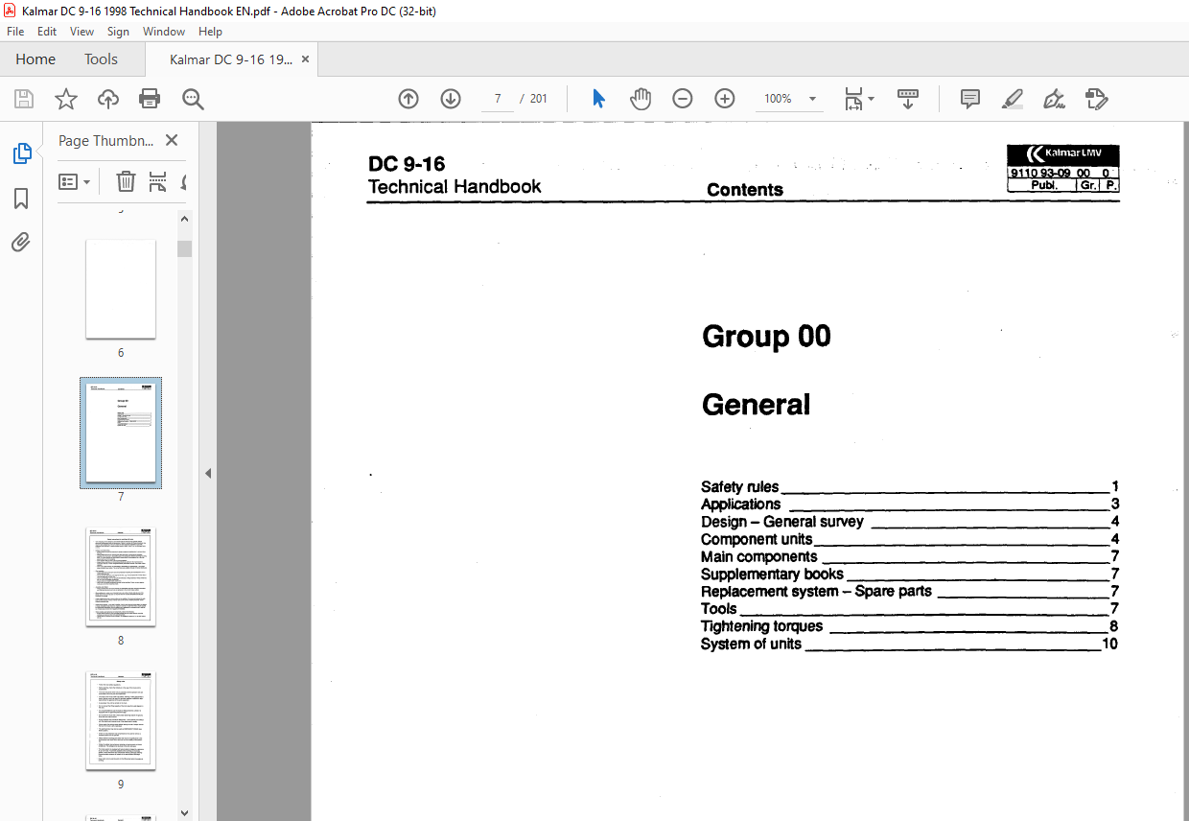The height and width of the screenshot is (821, 1189).
Task: Click the fit page width icon
Action: point(852,99)
